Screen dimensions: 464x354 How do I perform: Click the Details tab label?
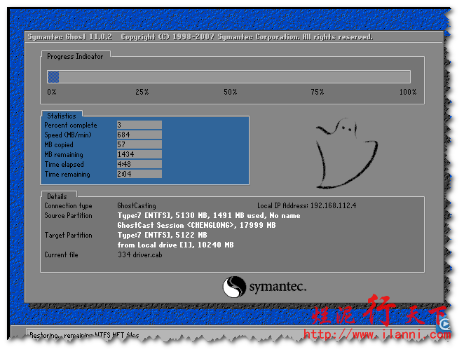pyautogui.click(x=57, y=196)
